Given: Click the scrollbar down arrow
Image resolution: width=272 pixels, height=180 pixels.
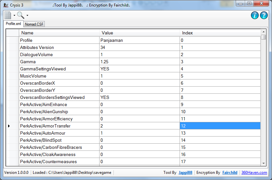Looking at the screenshot, I should (263, 163).
